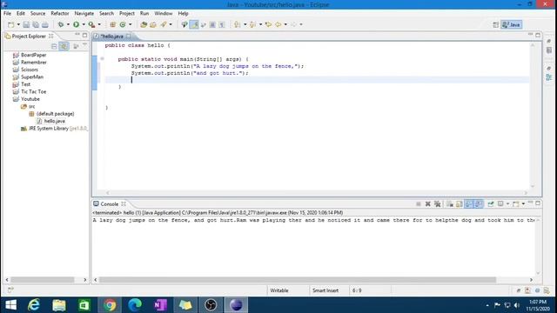Open the Back history dropdown arrow
Screen dimensions: 557x313
[285, 24]
